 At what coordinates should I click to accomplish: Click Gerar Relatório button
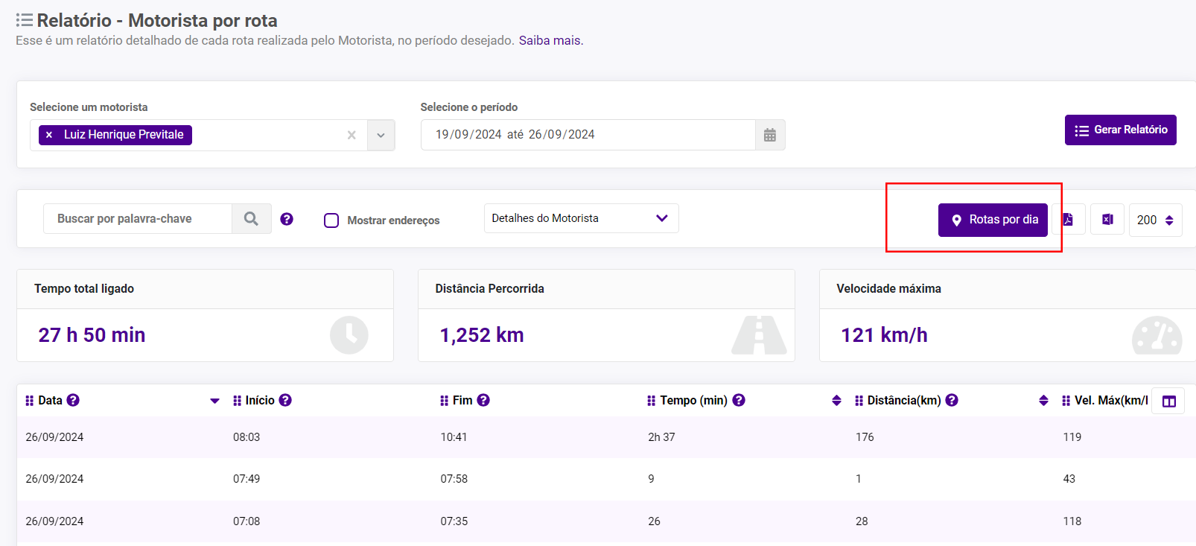coord(1120,130)
